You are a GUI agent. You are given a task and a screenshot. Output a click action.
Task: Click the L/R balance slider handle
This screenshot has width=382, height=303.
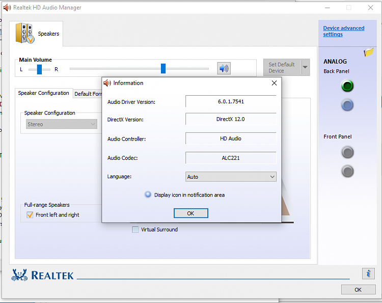tap(39, 69)
